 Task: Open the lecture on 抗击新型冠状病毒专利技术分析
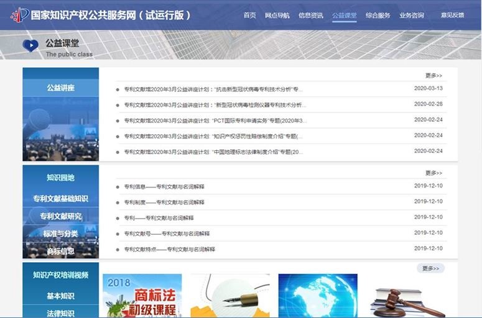click(x=213, y=89)
